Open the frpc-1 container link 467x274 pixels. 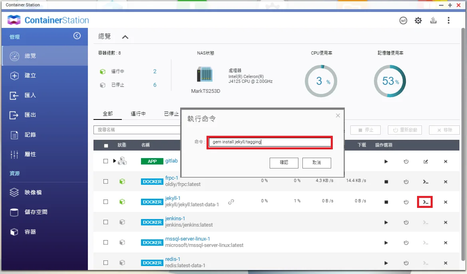click(171, 178)
